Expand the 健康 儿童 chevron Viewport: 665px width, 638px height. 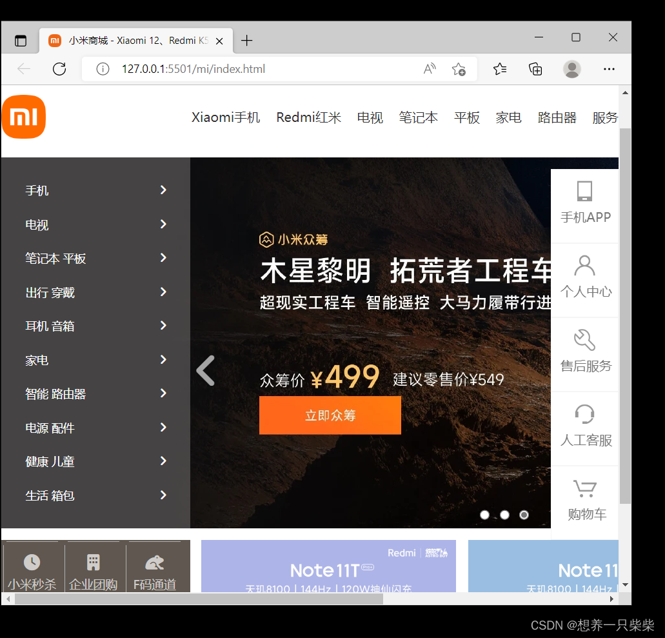[x=163, y=461]
